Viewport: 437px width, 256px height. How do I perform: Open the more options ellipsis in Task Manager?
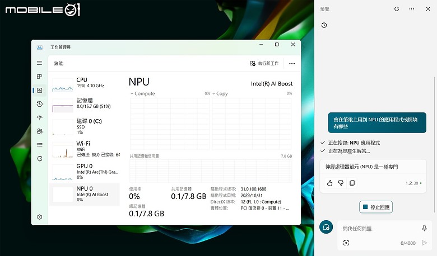292,64
